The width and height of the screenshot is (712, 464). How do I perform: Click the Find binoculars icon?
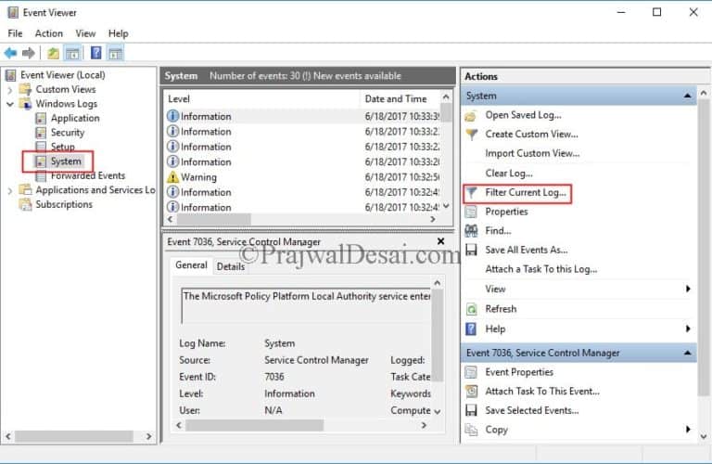pos(471,231)
